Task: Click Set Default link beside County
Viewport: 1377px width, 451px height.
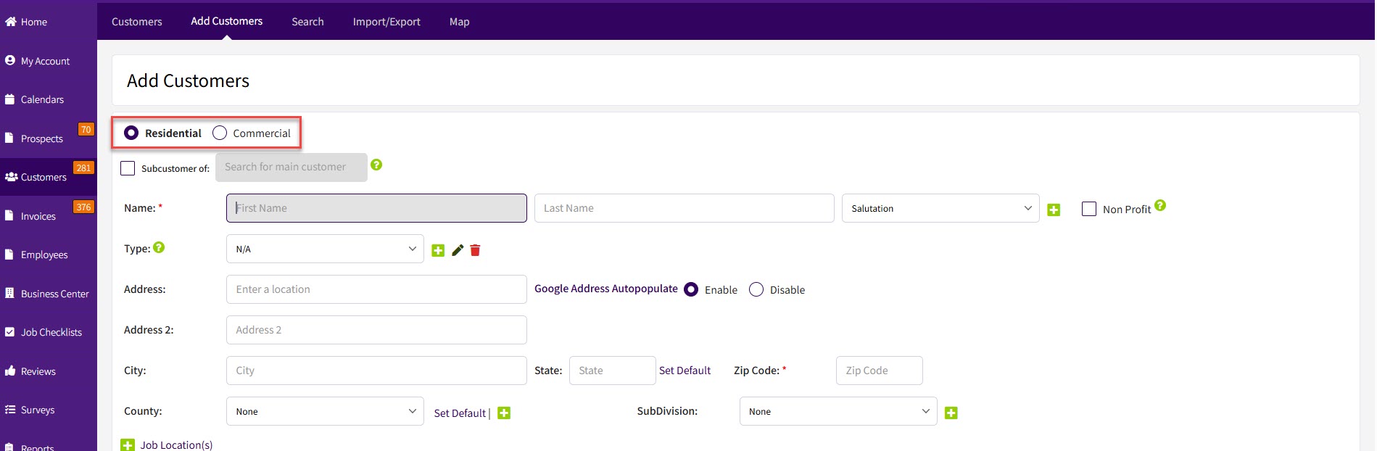Action: (460, 413)
